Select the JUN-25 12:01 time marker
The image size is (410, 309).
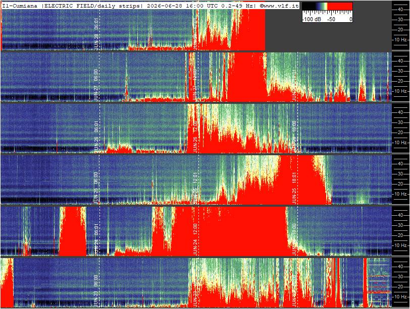point(195,188)
